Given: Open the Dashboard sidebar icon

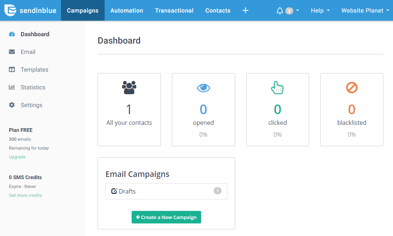Looking at the screenshot, I should pos(11,34).
